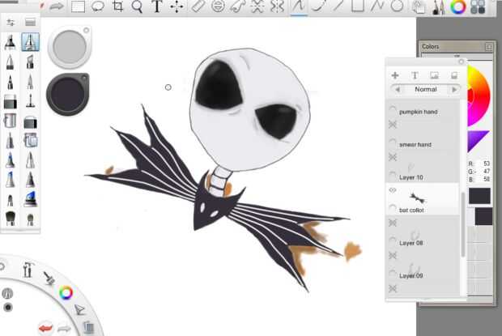Select the hard eraser brush

point(11,102)
